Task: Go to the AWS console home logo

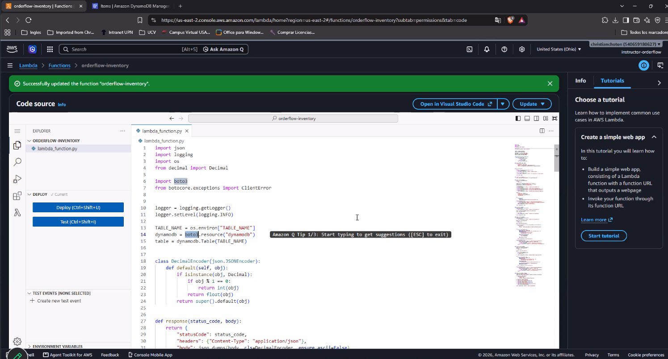Action: 12,49
